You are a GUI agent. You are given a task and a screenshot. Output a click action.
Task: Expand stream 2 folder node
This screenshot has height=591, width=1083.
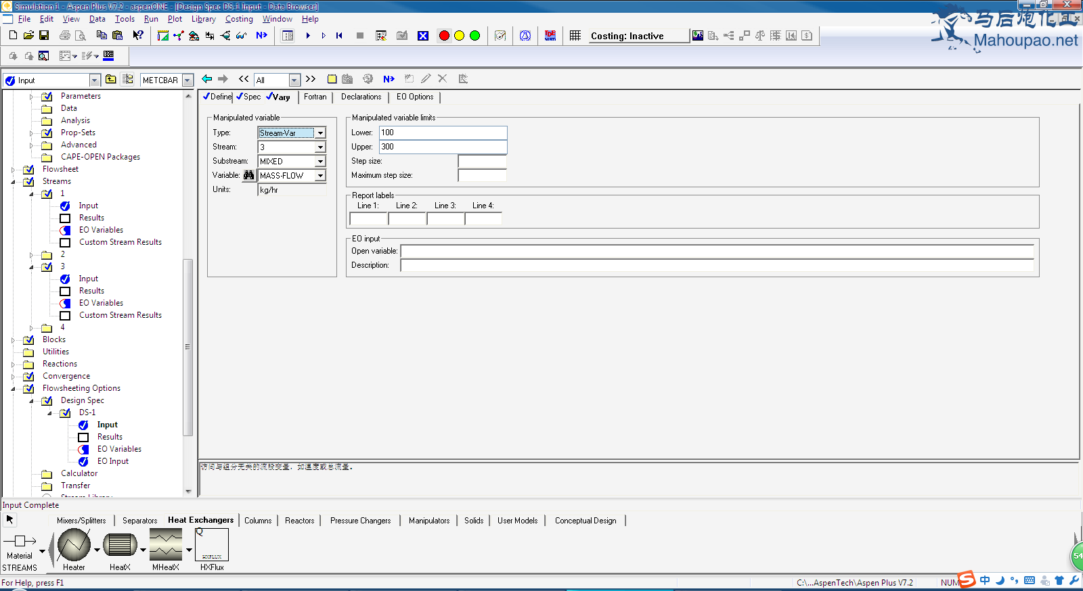point(31,255)
